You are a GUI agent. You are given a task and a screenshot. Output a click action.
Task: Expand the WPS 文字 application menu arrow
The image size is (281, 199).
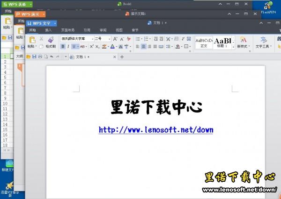(x=55, y=23)
